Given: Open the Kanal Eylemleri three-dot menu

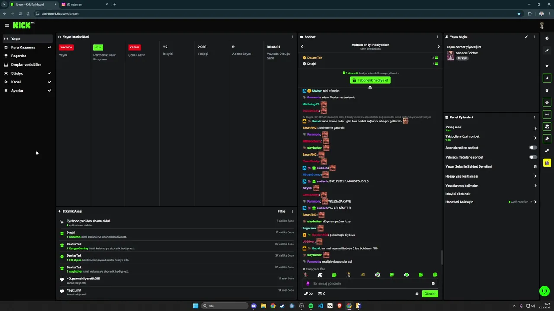Looking at the screenshot, I should pos(534,117).
